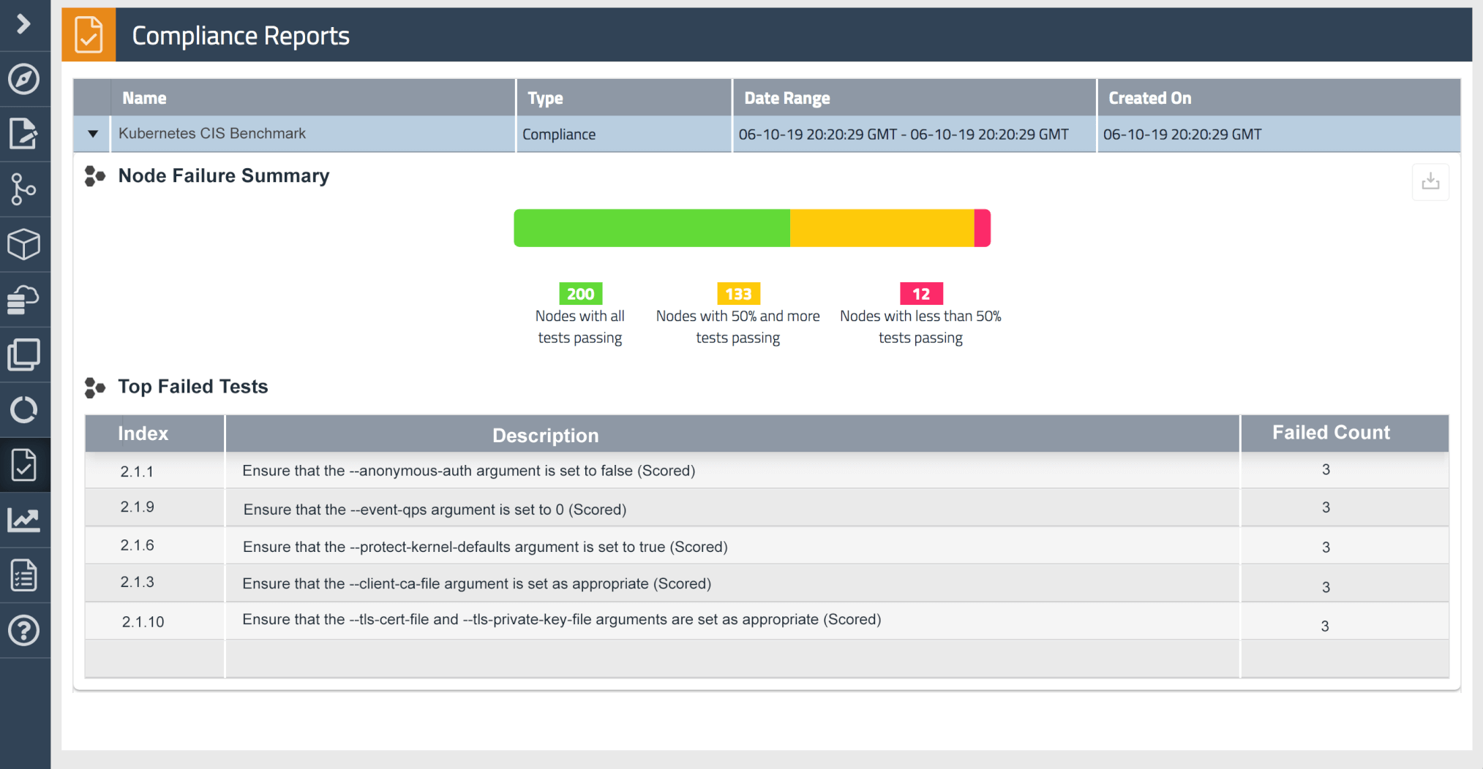Open the event log list icon

tap(25, 575)
